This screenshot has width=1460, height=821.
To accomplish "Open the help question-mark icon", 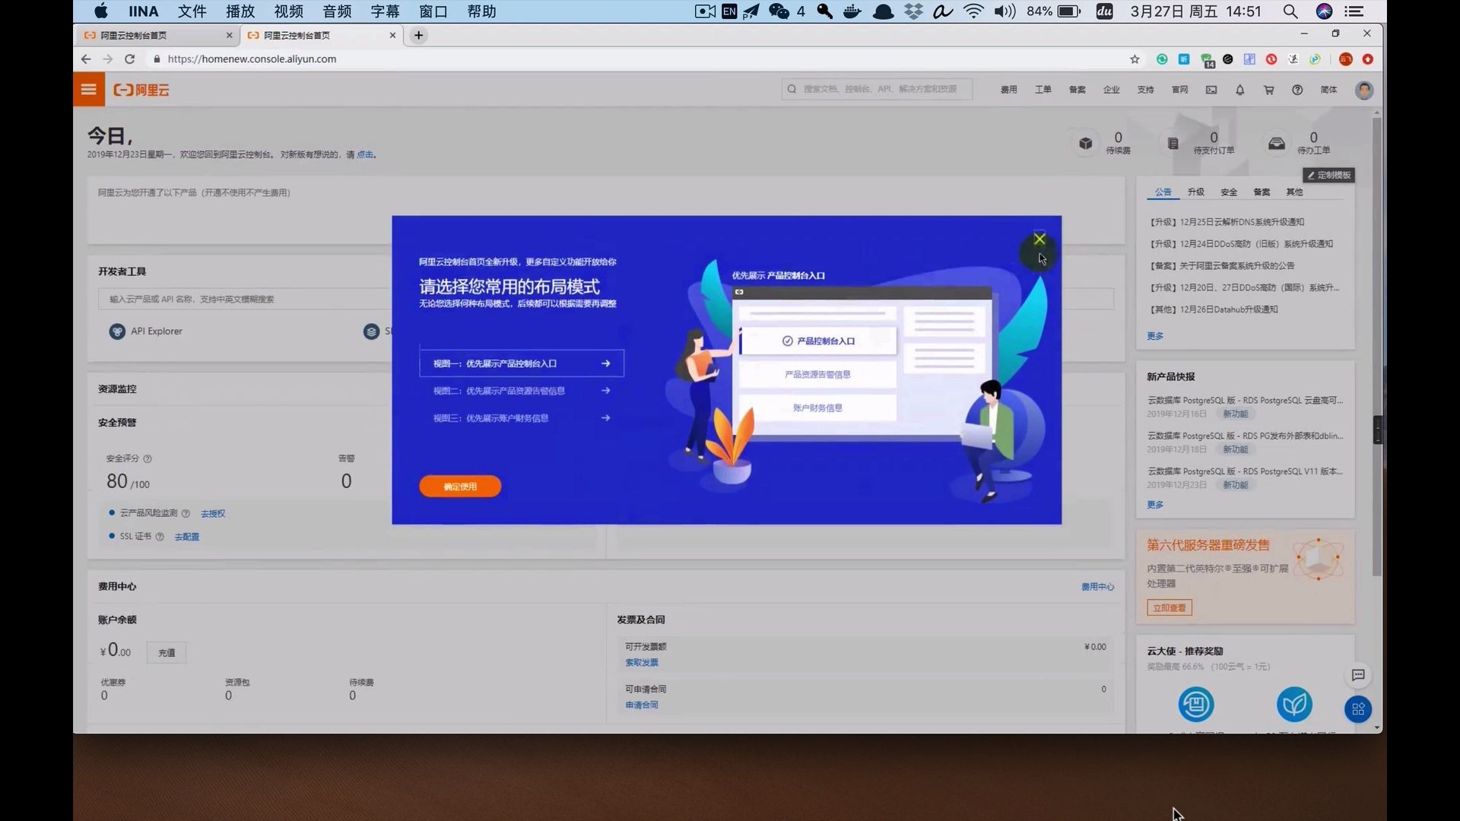I will 1298,90.
